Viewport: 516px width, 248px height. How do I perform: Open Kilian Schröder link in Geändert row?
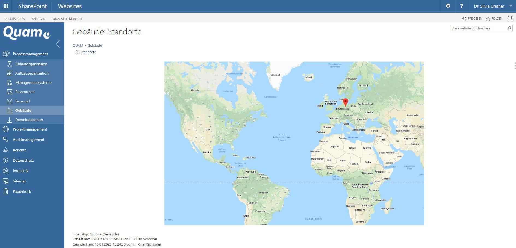(149, 244)
